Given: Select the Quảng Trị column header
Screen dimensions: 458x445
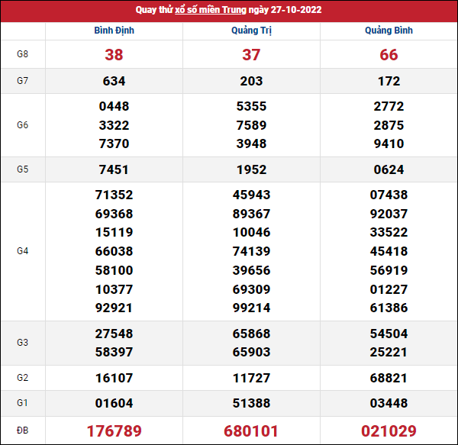Looking at the screenshot, I should [x=251, y=31].
